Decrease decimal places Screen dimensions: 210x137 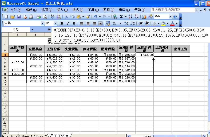point(133,24)
